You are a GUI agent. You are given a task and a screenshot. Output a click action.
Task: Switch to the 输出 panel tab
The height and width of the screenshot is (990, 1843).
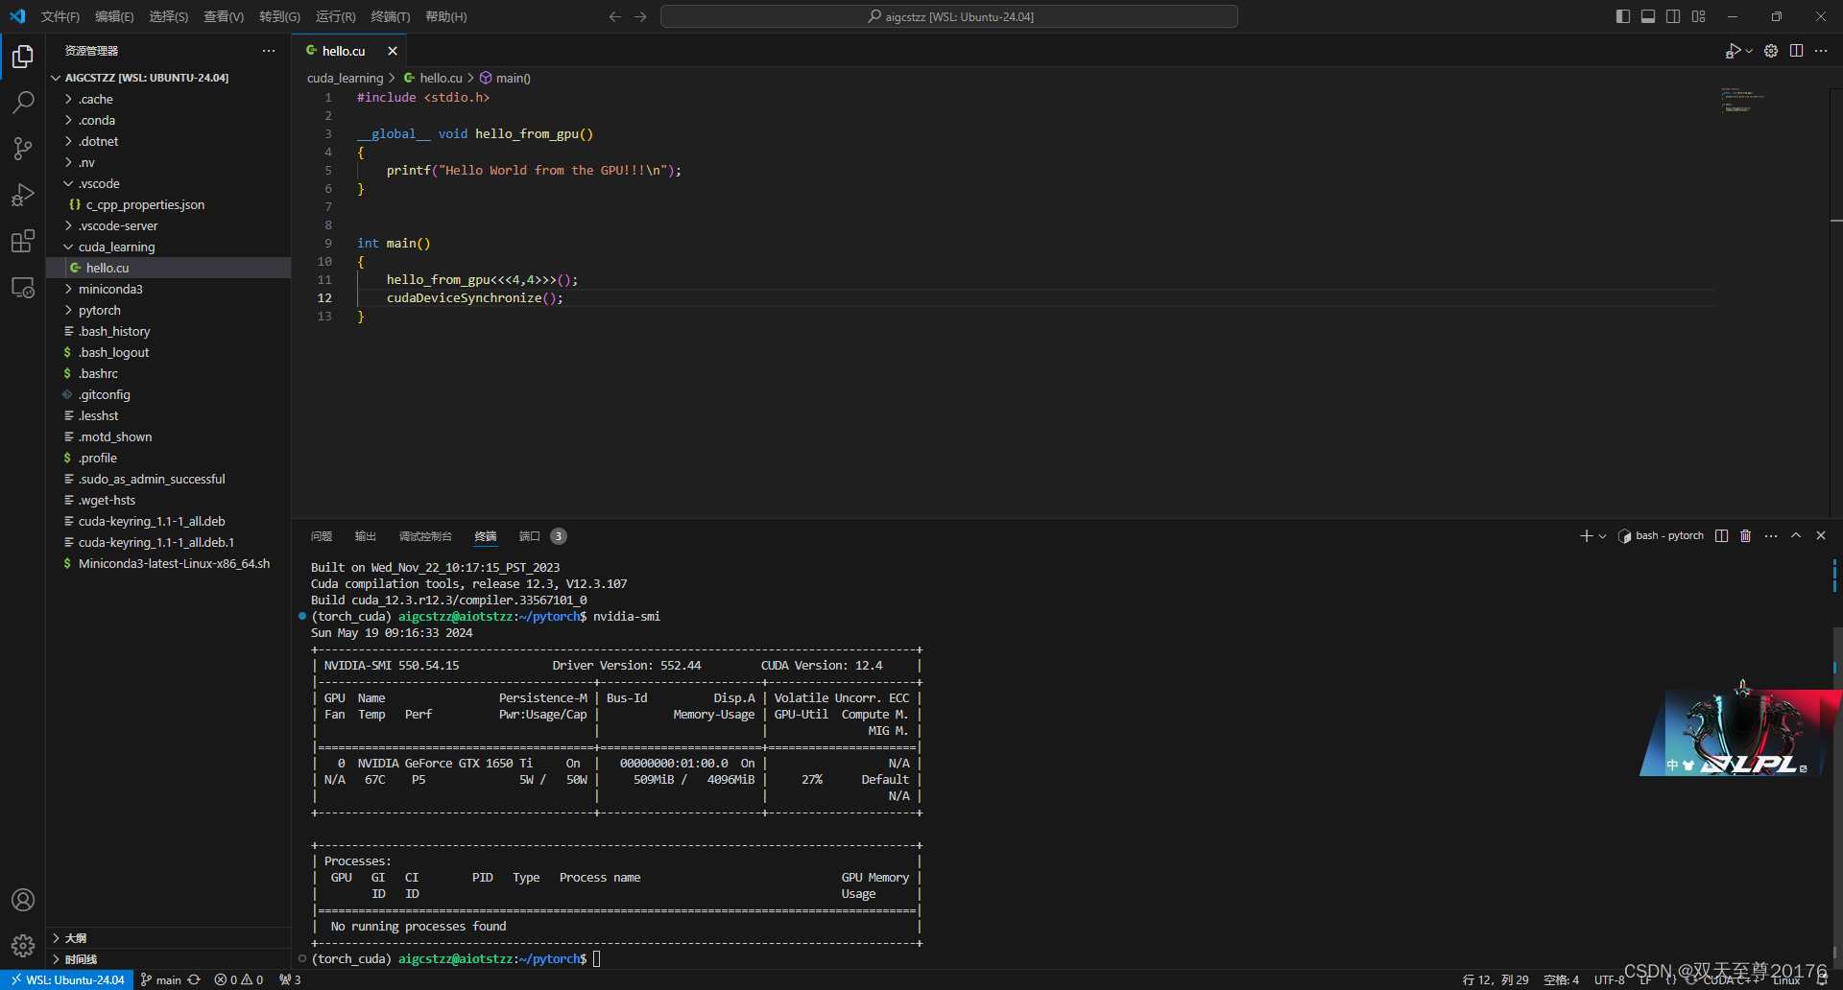tap(365, 535)
